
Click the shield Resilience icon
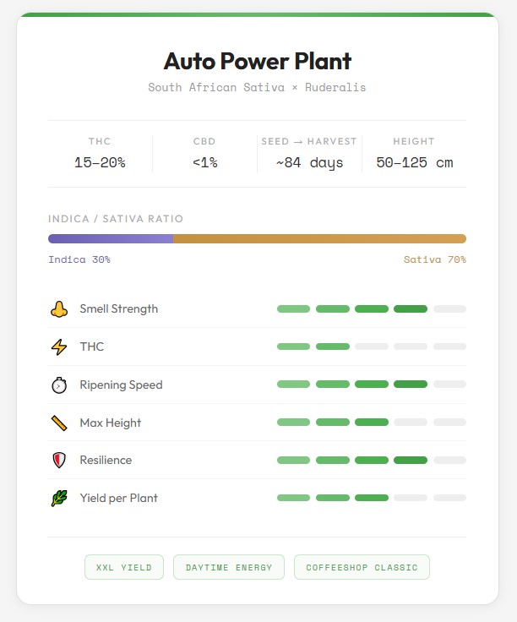[x=58, y=461]
